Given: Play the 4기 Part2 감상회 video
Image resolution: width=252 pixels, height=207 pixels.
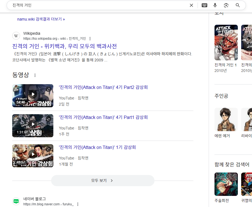Looking at the screenshot, I should point(33,94).
